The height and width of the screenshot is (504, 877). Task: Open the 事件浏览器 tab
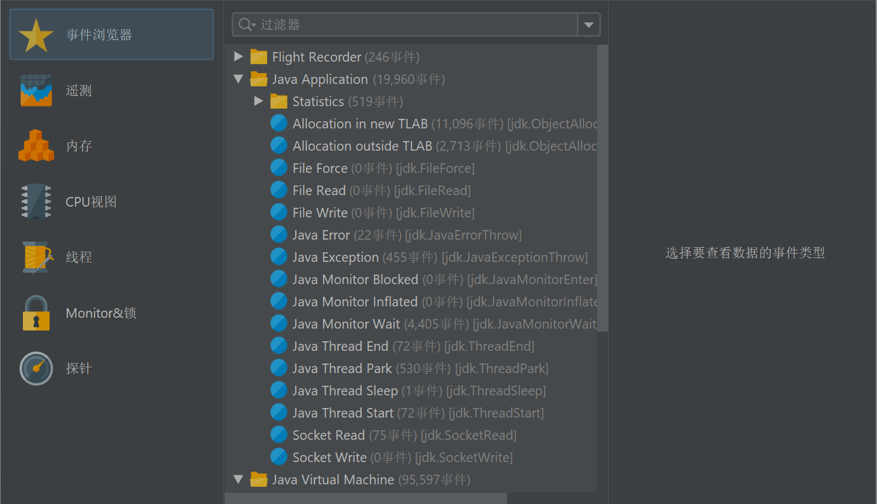pyautogui.click(x=111, y=34)
